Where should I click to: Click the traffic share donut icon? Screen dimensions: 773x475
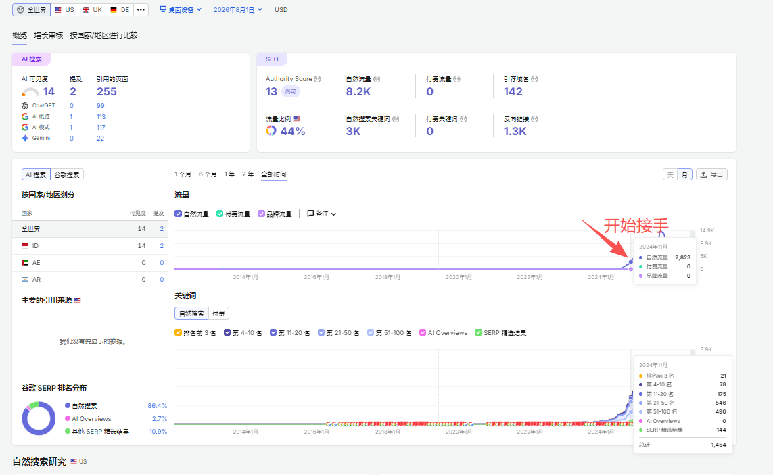pos(271,130)
